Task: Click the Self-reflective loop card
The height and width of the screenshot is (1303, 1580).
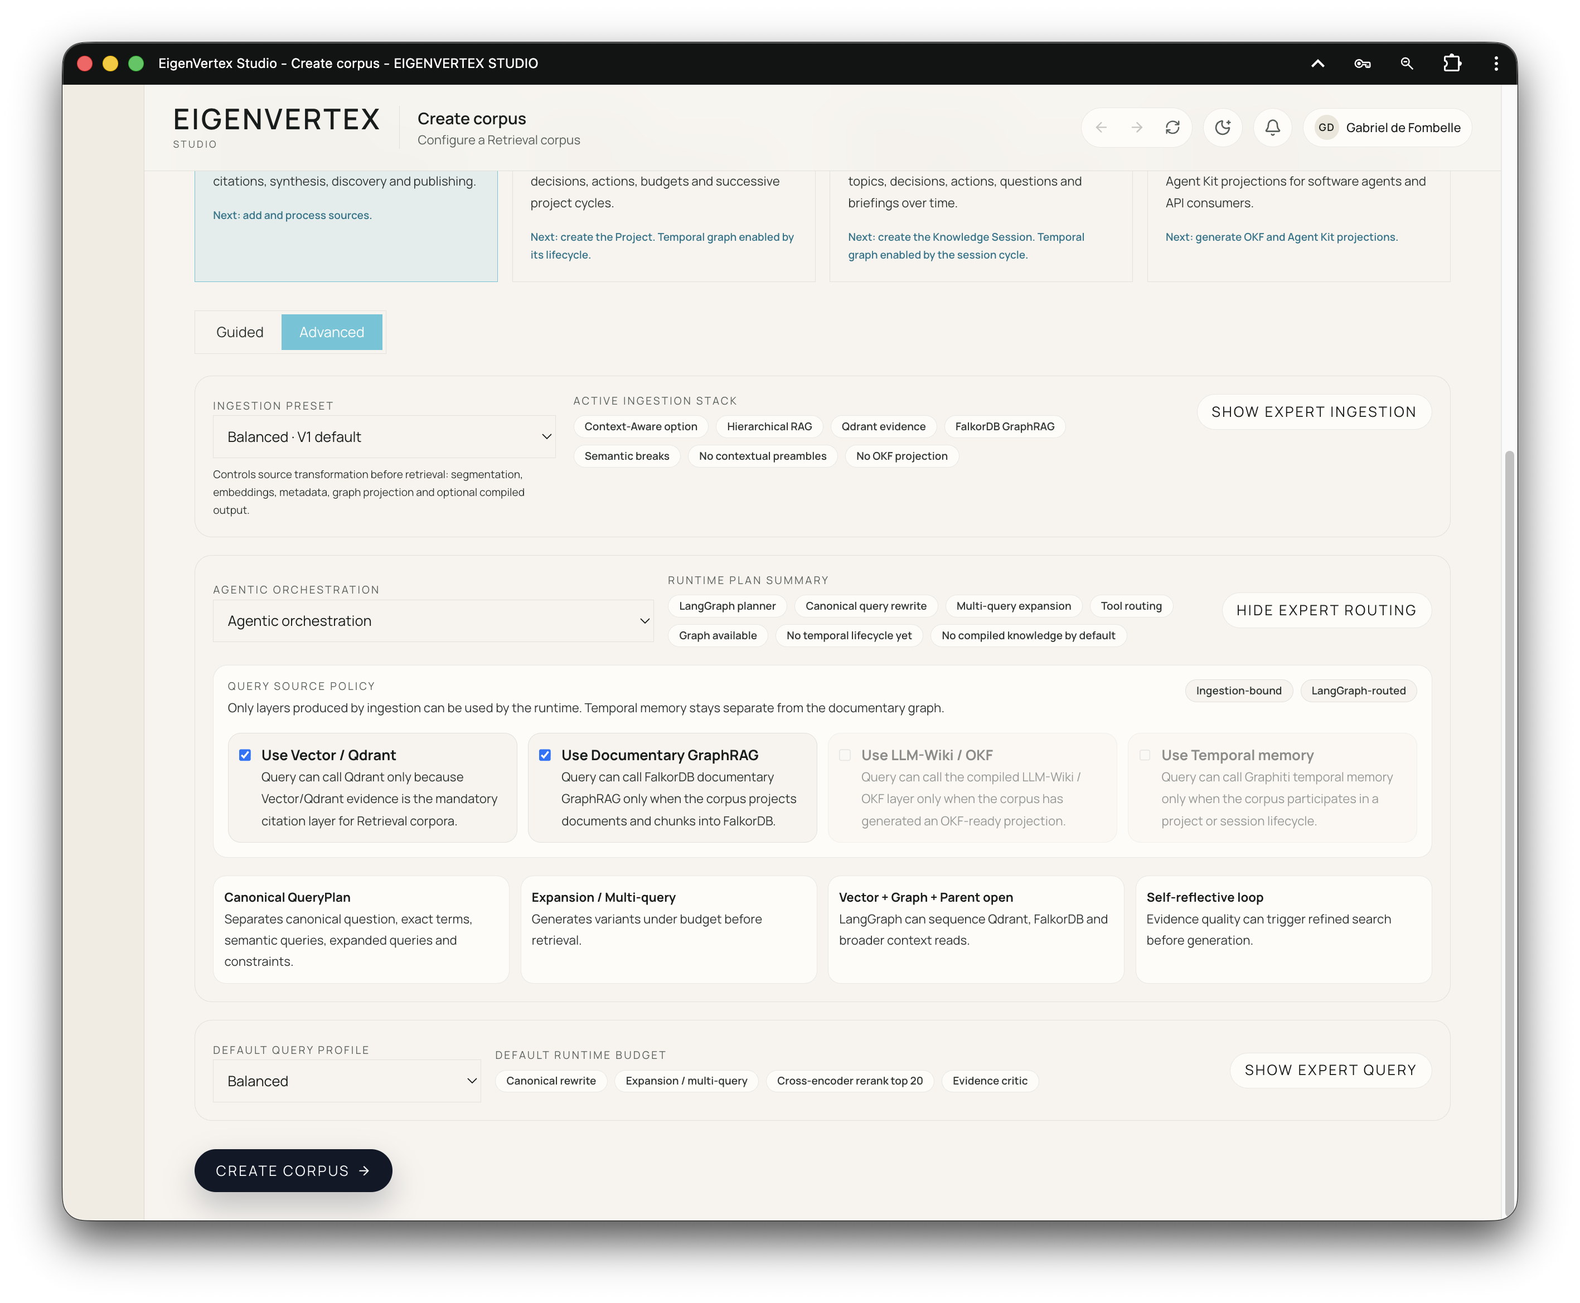Action: [x=1283, y=929]
